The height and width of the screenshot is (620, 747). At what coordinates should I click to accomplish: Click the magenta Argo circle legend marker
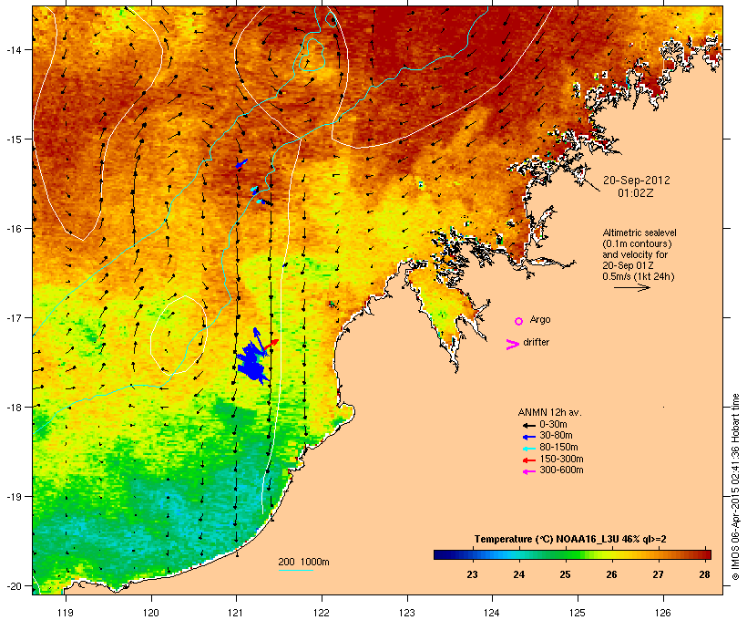point(519,322)
